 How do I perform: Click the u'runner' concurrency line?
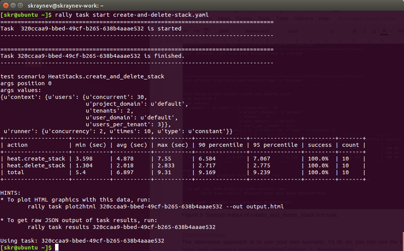coord(118,131)
